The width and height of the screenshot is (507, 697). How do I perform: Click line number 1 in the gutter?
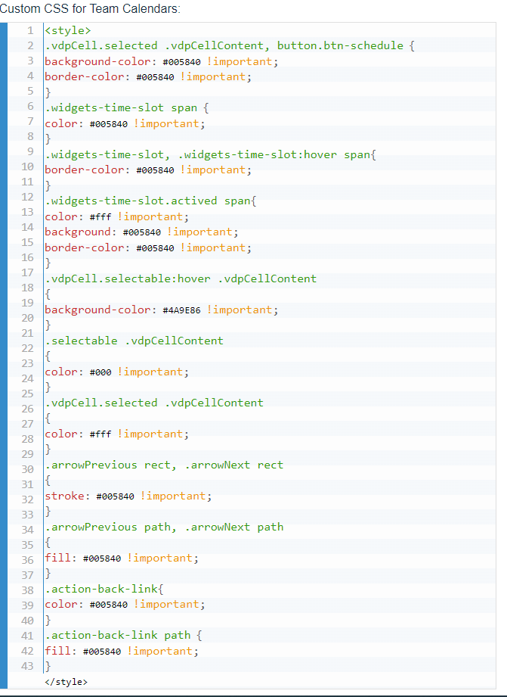click(29, 30)
